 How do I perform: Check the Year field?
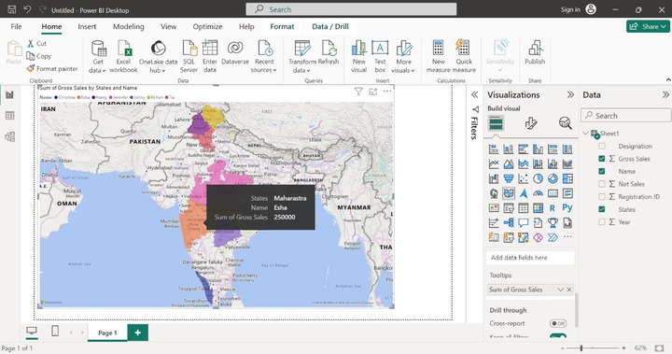click(x=602, y=222)
